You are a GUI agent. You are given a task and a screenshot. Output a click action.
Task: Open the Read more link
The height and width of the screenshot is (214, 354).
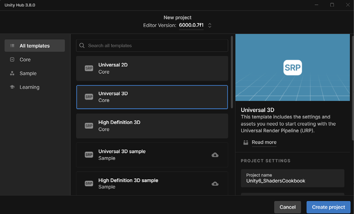point(264,142)
